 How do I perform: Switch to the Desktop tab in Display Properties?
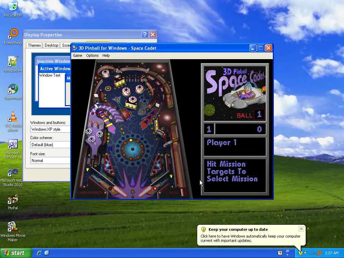click(51, 45)
